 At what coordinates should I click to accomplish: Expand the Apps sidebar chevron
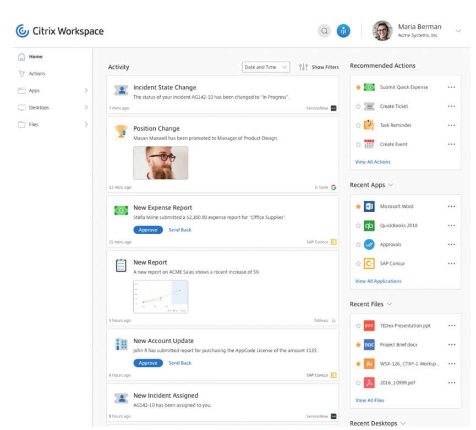point(86,91)
